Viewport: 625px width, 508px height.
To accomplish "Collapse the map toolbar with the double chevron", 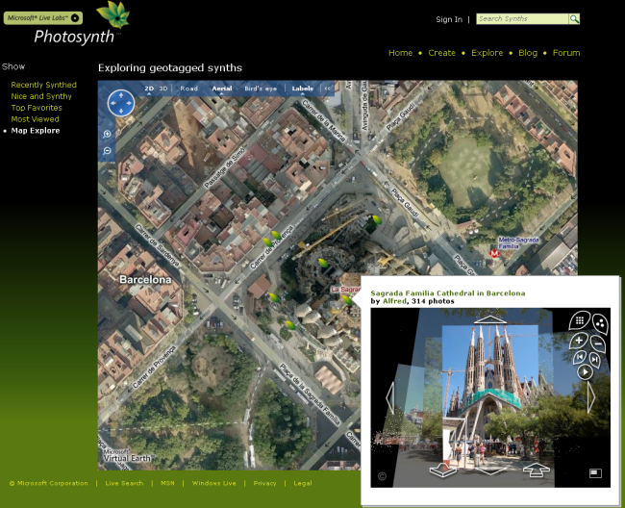I will coord(327,89).
